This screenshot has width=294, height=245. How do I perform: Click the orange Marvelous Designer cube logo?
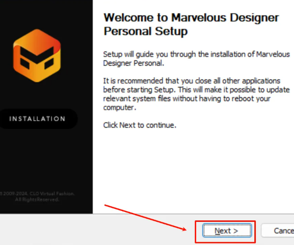coord(37,56)
